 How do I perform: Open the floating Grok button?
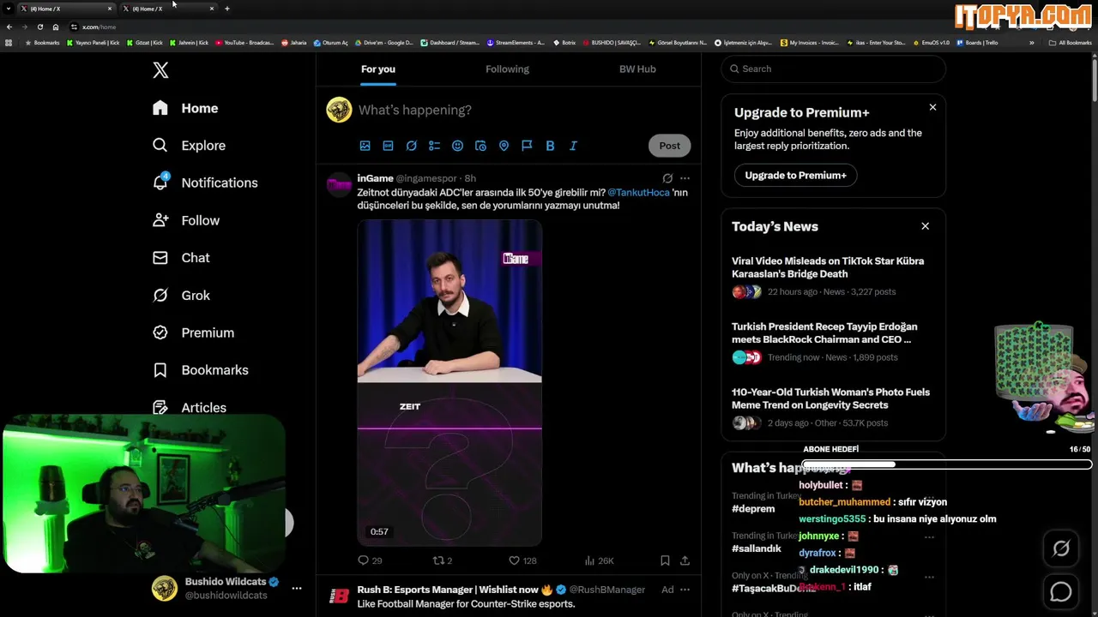click(x=1061, y=548)
